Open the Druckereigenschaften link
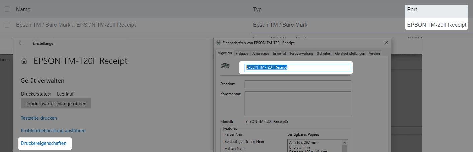The image size is (473, 152). (x=44, y=143)
